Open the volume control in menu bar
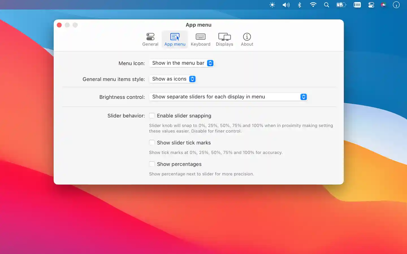407x254 pixels. click(286, 5)
